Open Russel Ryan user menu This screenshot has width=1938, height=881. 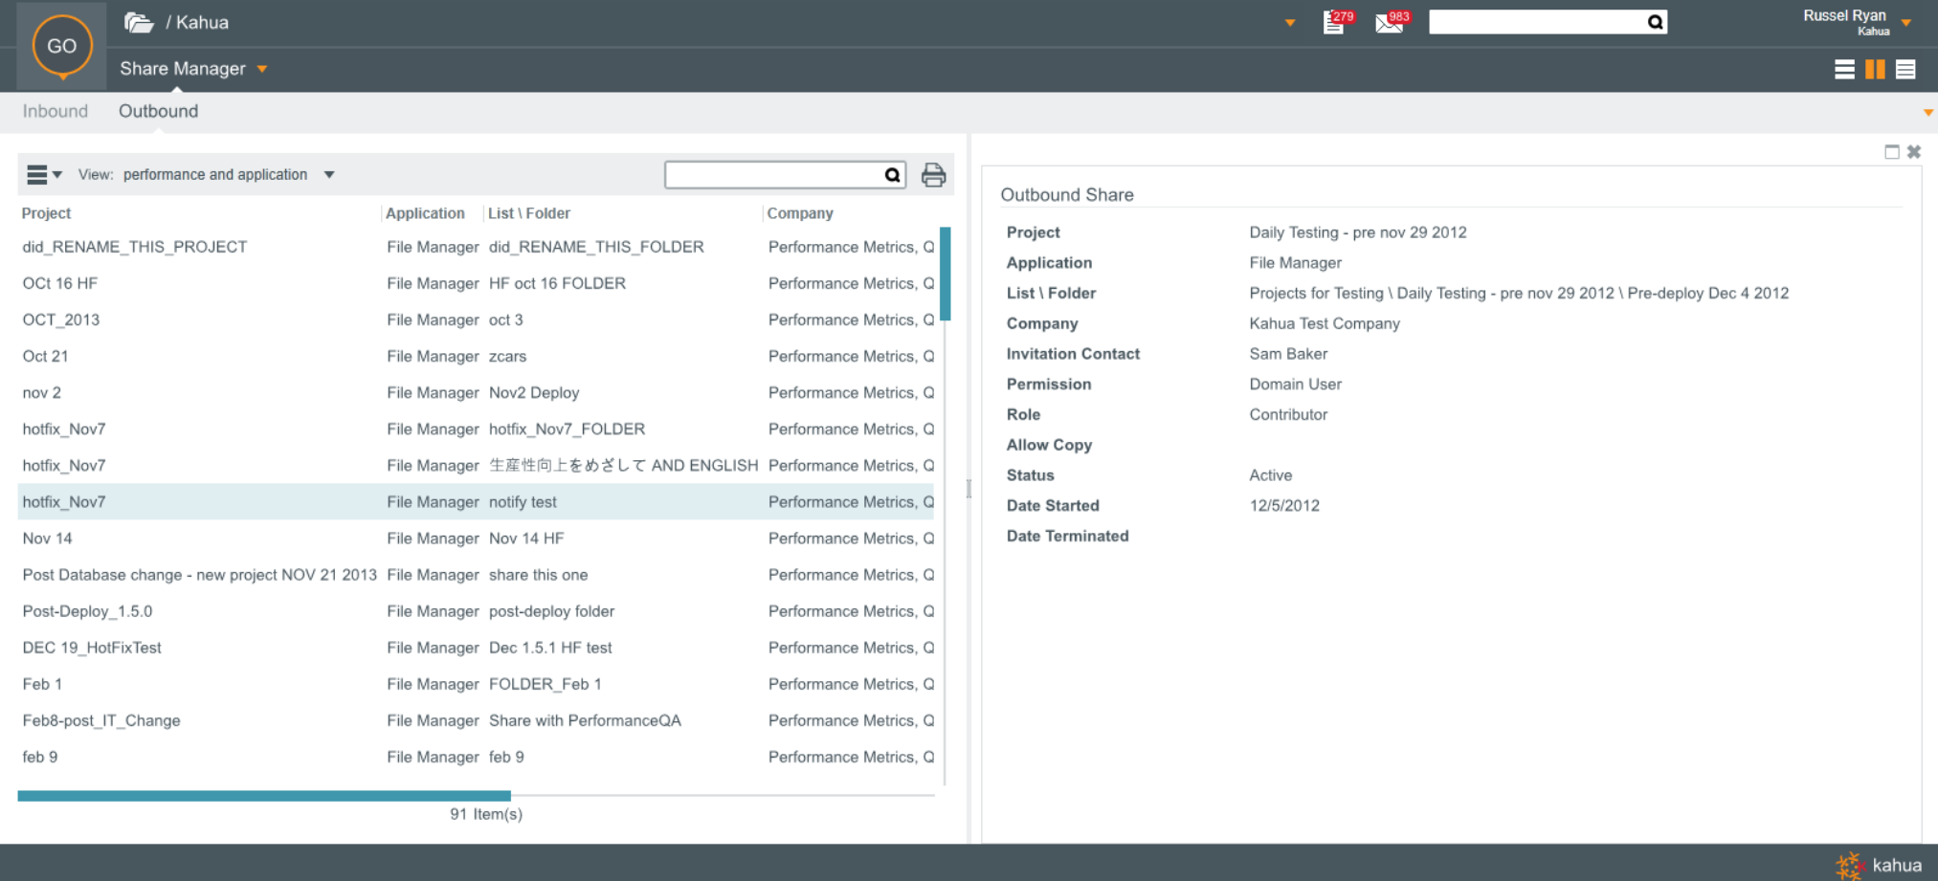click(1905, 22)
